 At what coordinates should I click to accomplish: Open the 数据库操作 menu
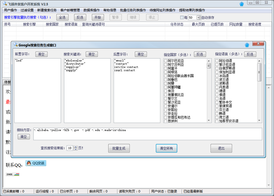[92, 10]
